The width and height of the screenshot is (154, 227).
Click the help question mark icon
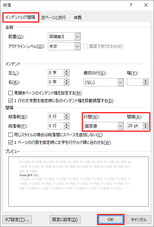(131, 5)
